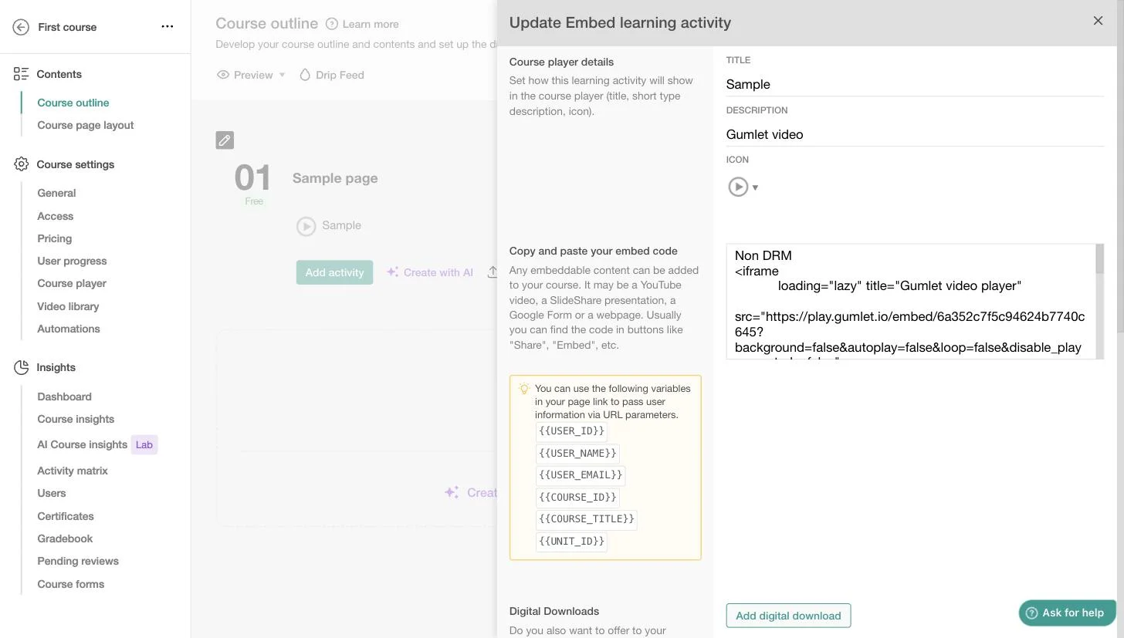The width and height of the screenshot is (1124, 638).
Task: Open Drip Feed settings
Action: tap(332, 75)
